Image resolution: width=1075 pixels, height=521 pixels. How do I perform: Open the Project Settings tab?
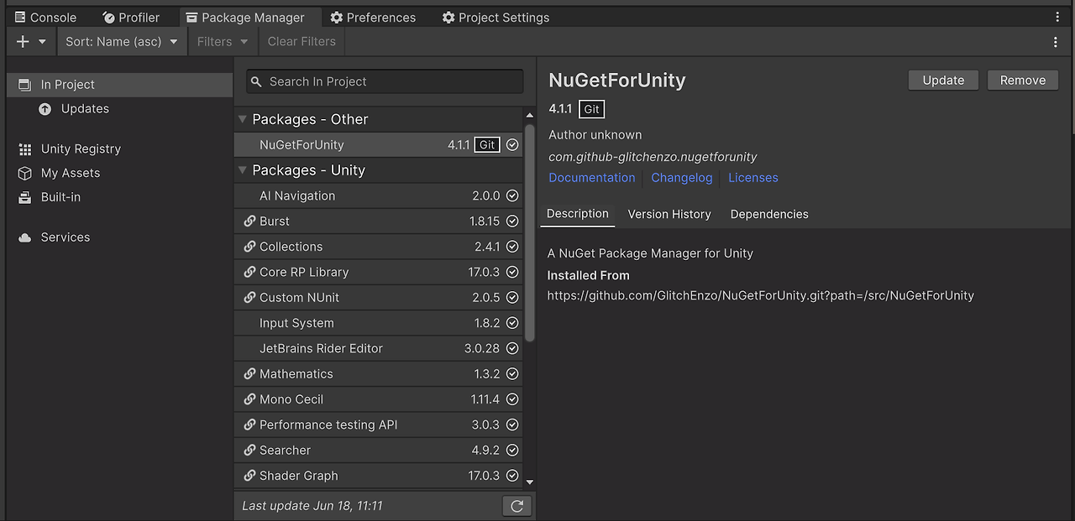(x=496, y=17)
